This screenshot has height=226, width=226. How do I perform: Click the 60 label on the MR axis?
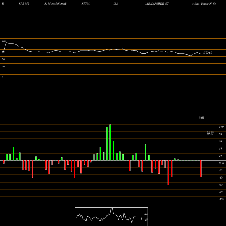(221, 141)
